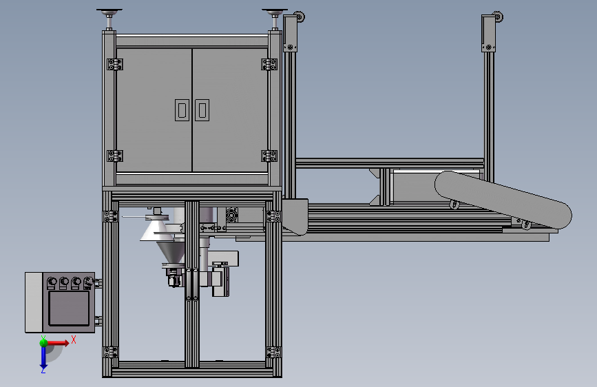Viewport: 597px width, 387px height.
Task: Select the right leveling foot pad
Action: point(275,12)
